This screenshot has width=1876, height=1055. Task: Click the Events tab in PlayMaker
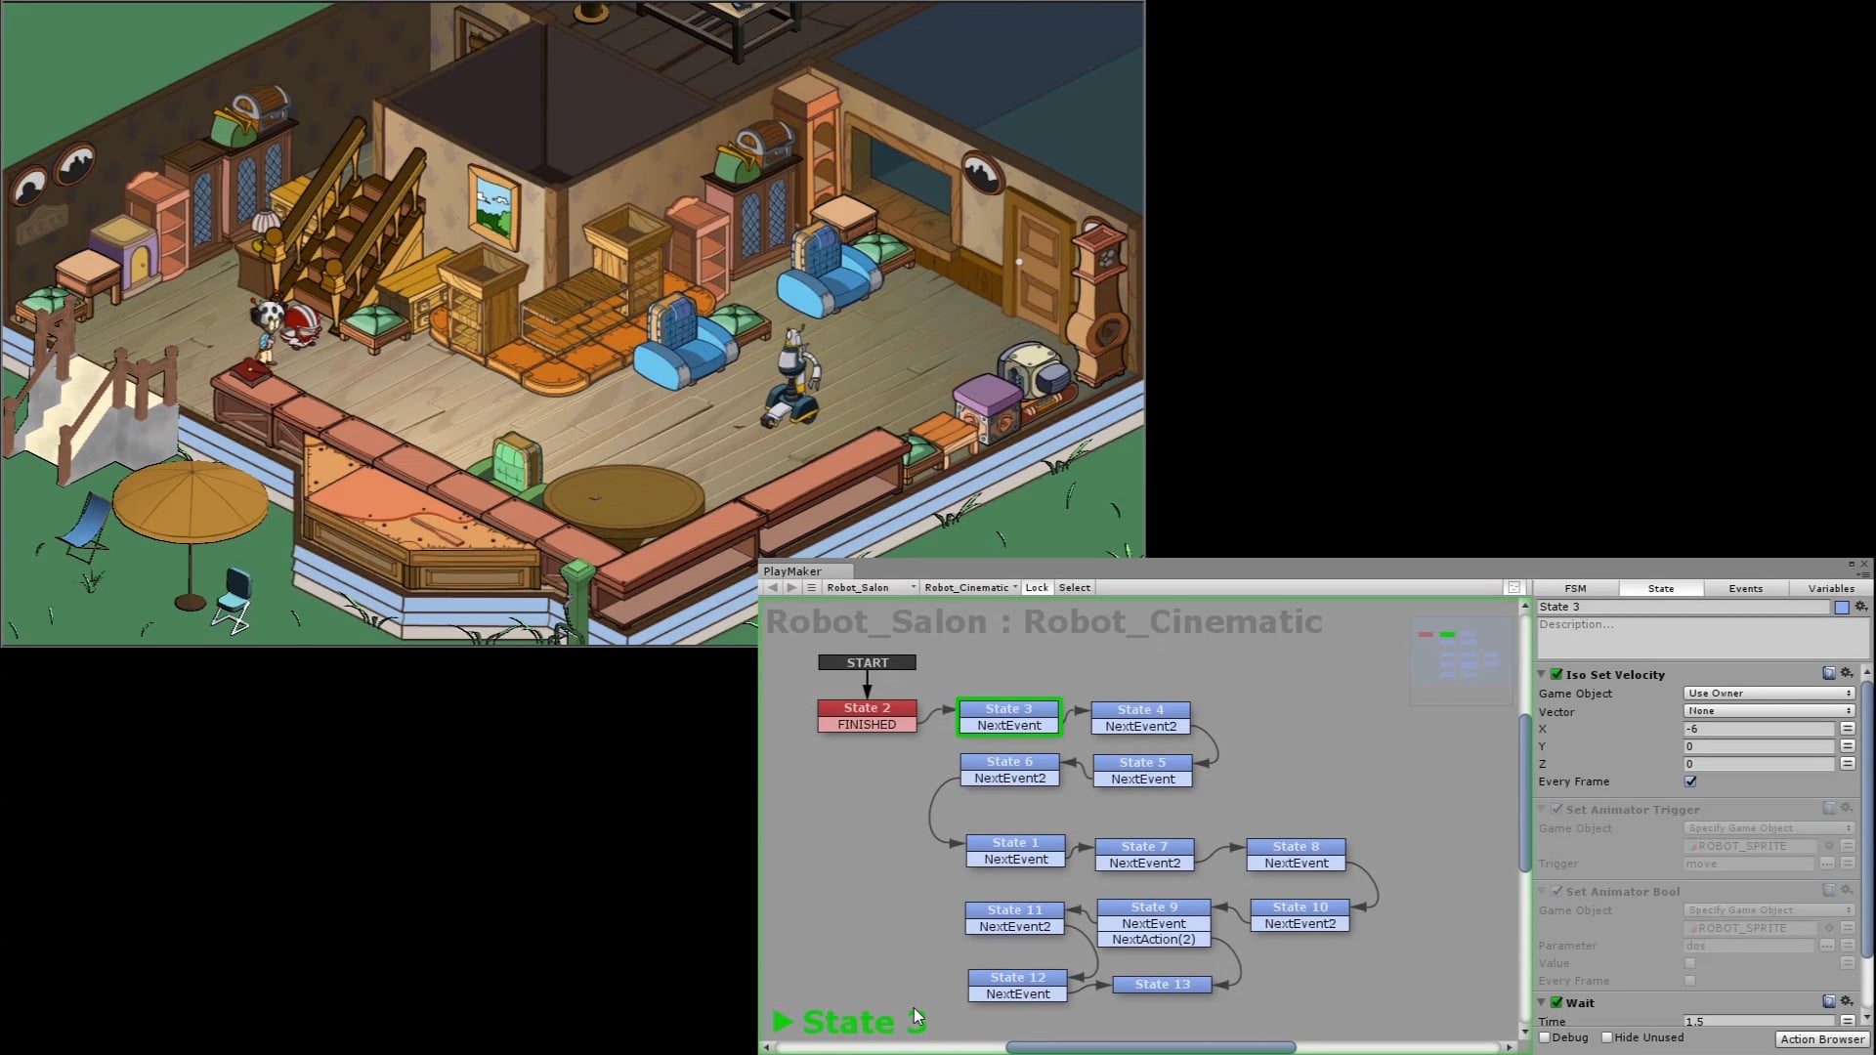[x=1746, y=587]
